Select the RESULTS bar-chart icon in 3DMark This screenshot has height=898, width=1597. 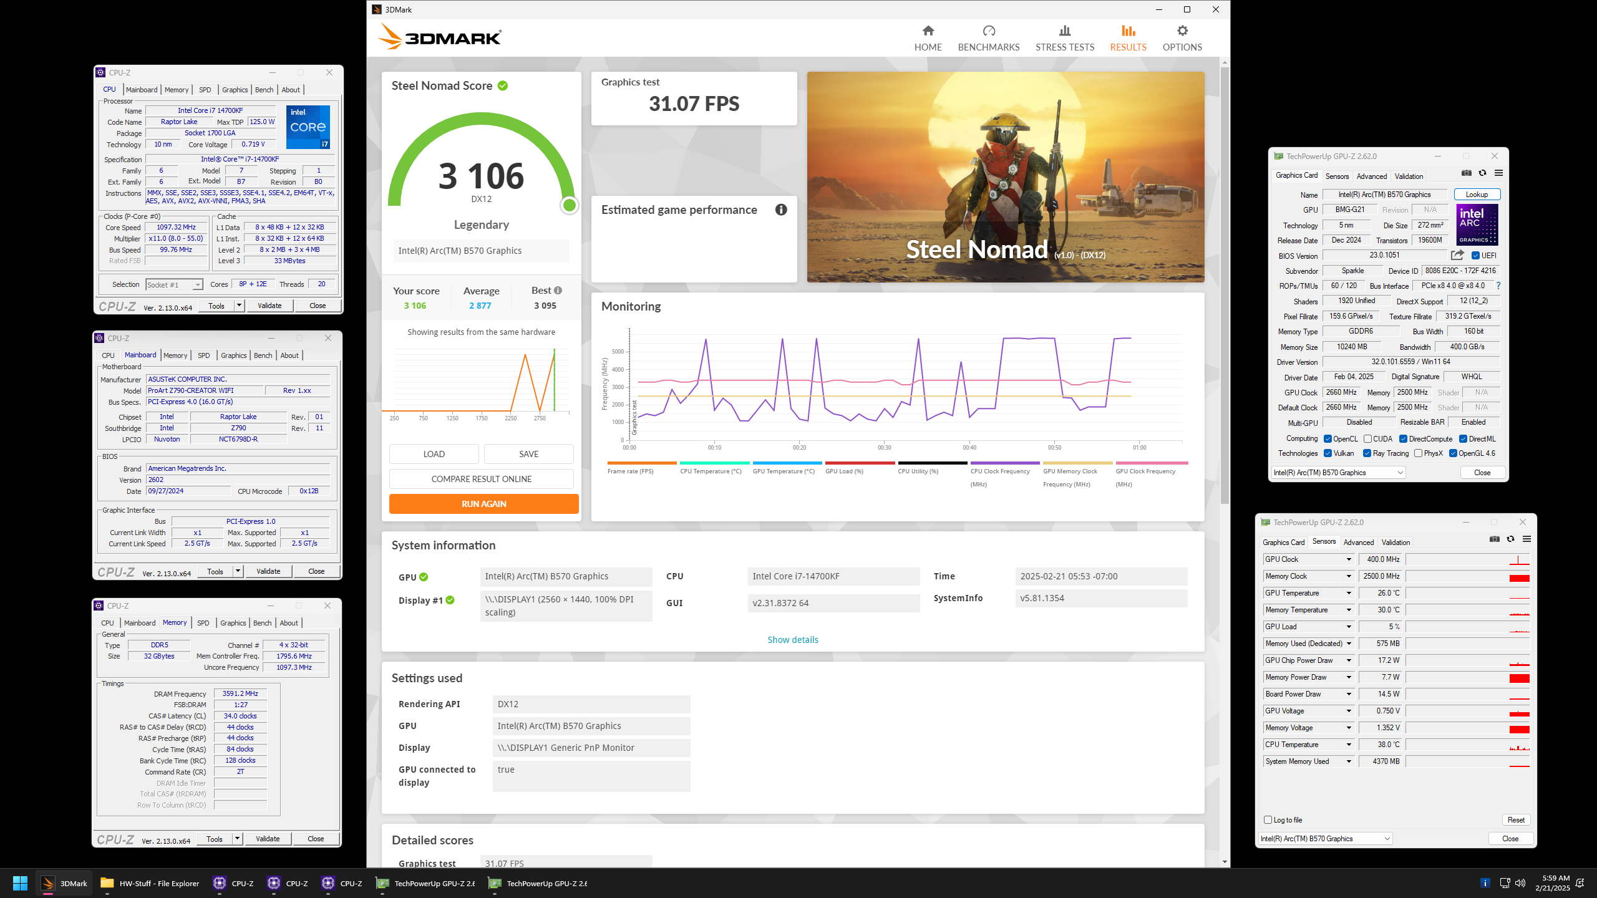pos(1128,31)
